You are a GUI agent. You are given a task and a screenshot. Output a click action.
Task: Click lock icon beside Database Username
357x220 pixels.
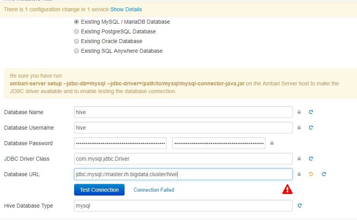[299, 128]
